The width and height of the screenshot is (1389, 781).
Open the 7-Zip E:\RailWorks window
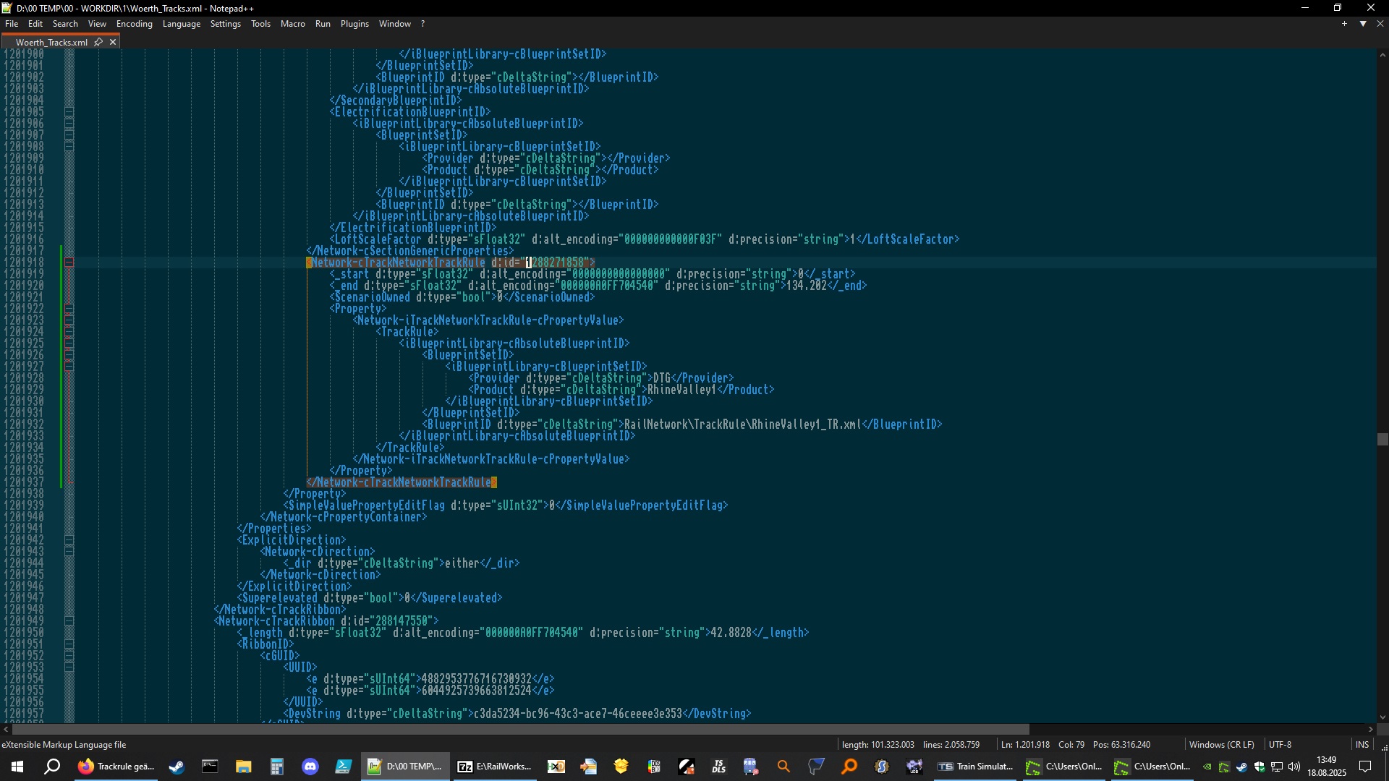click(x=495, y=767)
